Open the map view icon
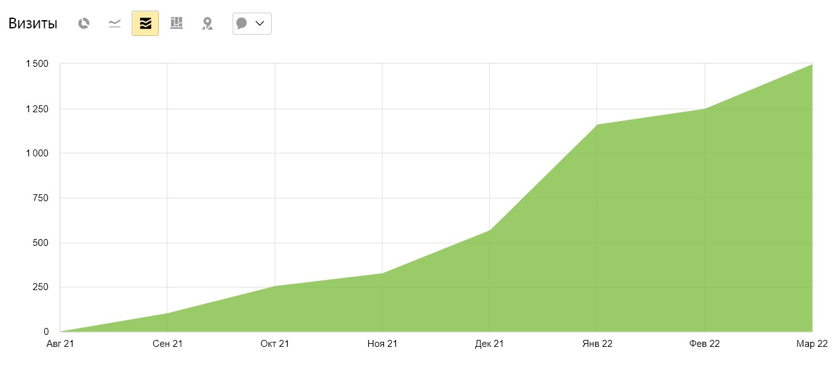The width and height of the screenshot is (838, 374). click(x=207, y=24)
